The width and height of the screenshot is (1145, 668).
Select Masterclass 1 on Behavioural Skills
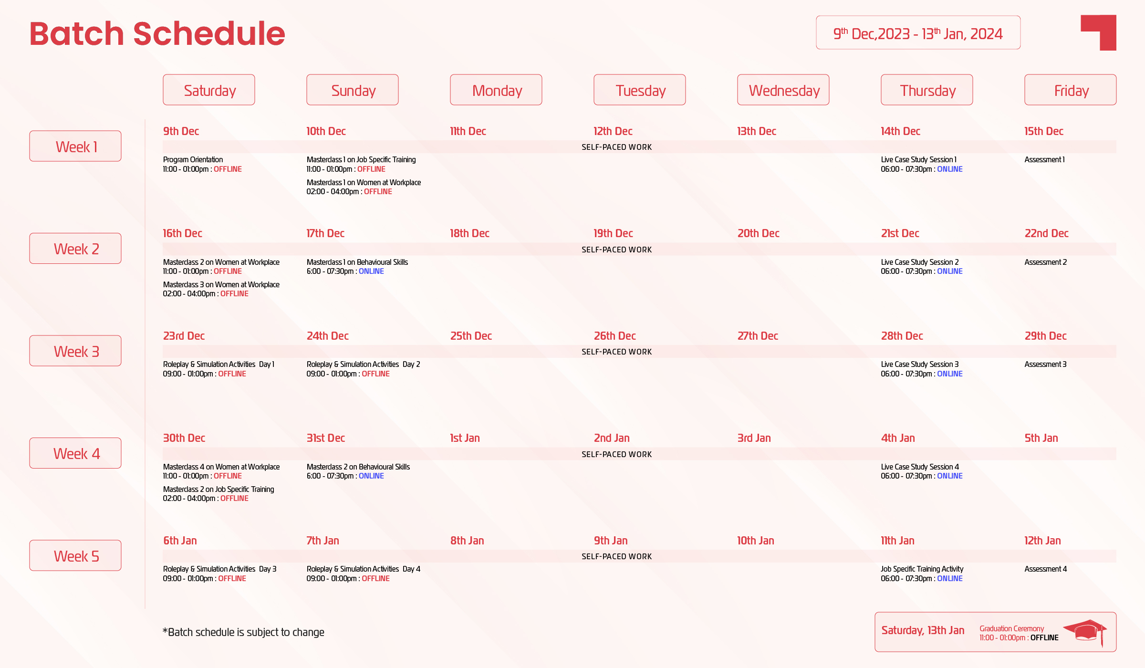[x=357, y=262]
